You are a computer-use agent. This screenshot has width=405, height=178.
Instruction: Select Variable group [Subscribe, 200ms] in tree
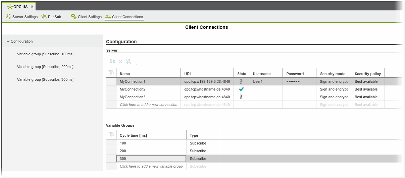(x=45, y=67)
